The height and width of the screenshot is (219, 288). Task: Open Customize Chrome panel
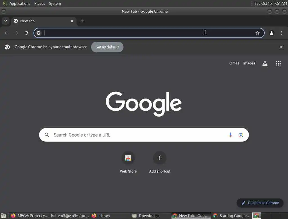click(x=260, y=203)
